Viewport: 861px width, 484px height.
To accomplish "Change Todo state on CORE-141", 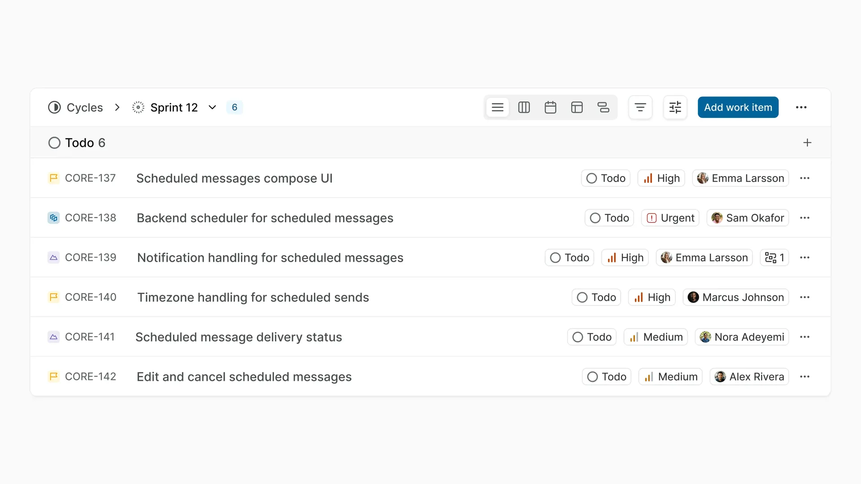I will tap(592, 337).
